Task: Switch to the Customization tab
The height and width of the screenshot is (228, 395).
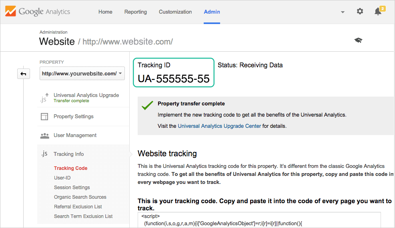Action: click(x=175, y=12)
